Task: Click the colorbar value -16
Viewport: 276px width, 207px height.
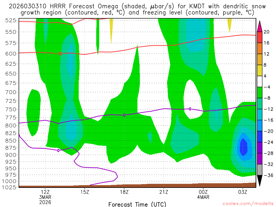Action: pos(268,120)
